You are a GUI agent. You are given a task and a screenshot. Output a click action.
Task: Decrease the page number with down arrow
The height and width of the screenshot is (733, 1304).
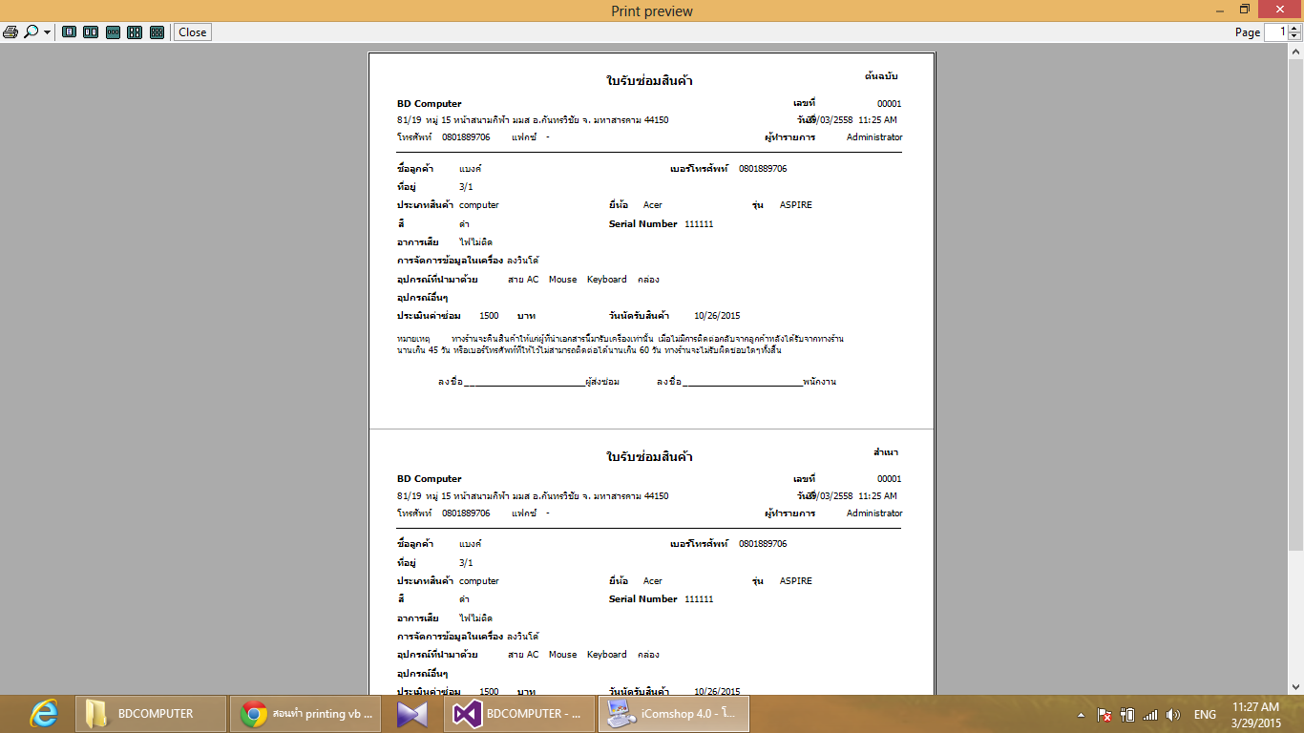(x=1294, y=36)
